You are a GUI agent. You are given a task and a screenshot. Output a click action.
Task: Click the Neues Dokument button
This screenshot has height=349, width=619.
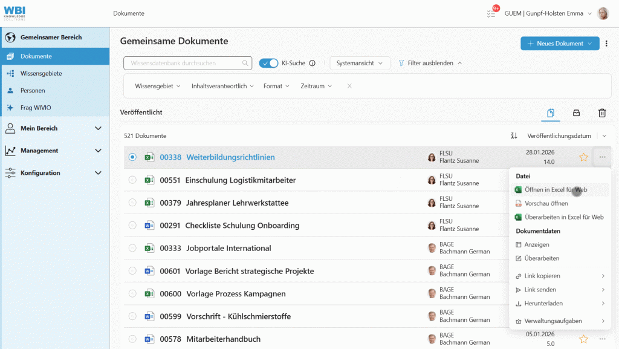[559, 43]
